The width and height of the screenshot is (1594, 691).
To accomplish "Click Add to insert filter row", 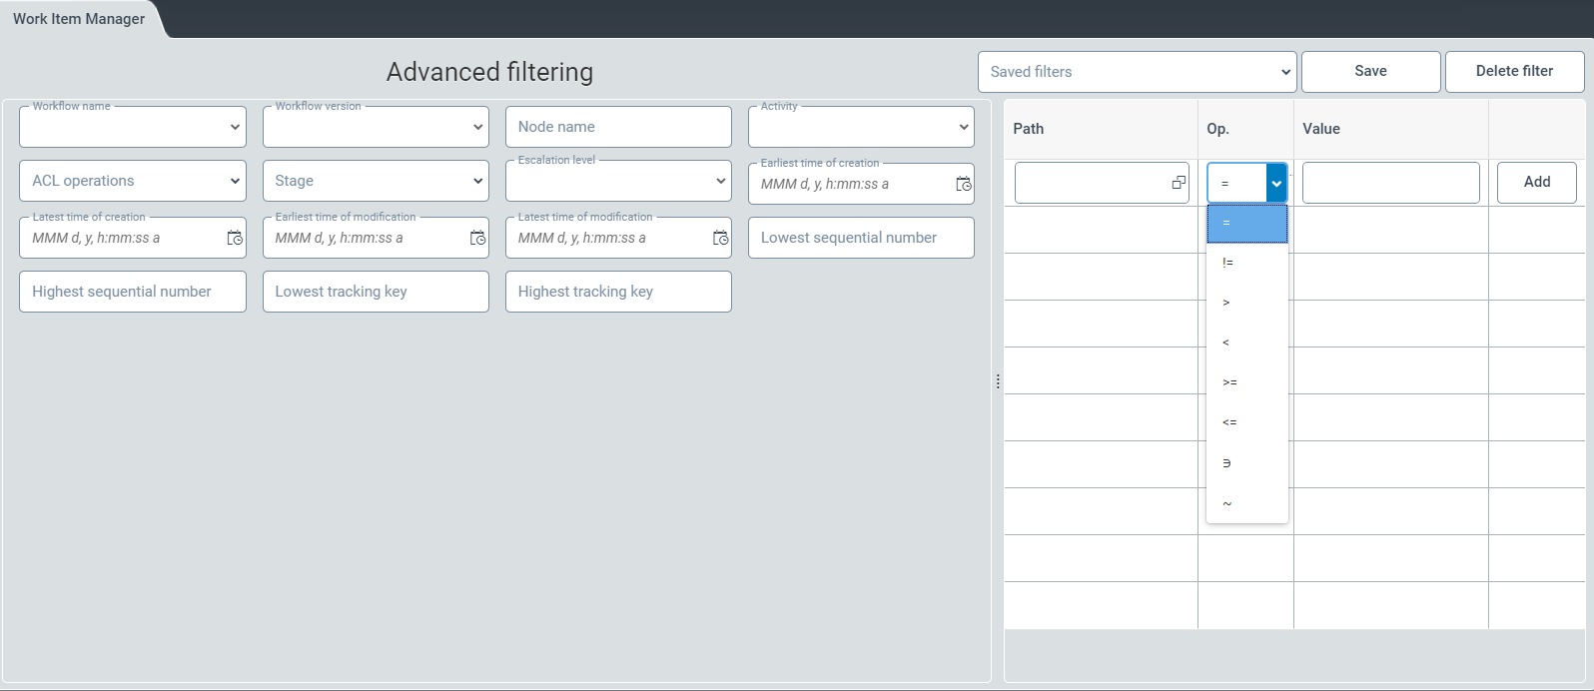I will (x=1536, y=182).
